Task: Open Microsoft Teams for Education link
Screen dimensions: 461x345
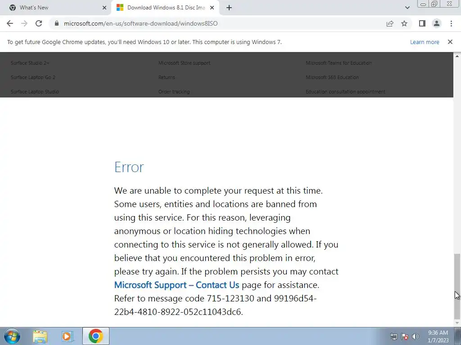Action: (x=339, y=63)
